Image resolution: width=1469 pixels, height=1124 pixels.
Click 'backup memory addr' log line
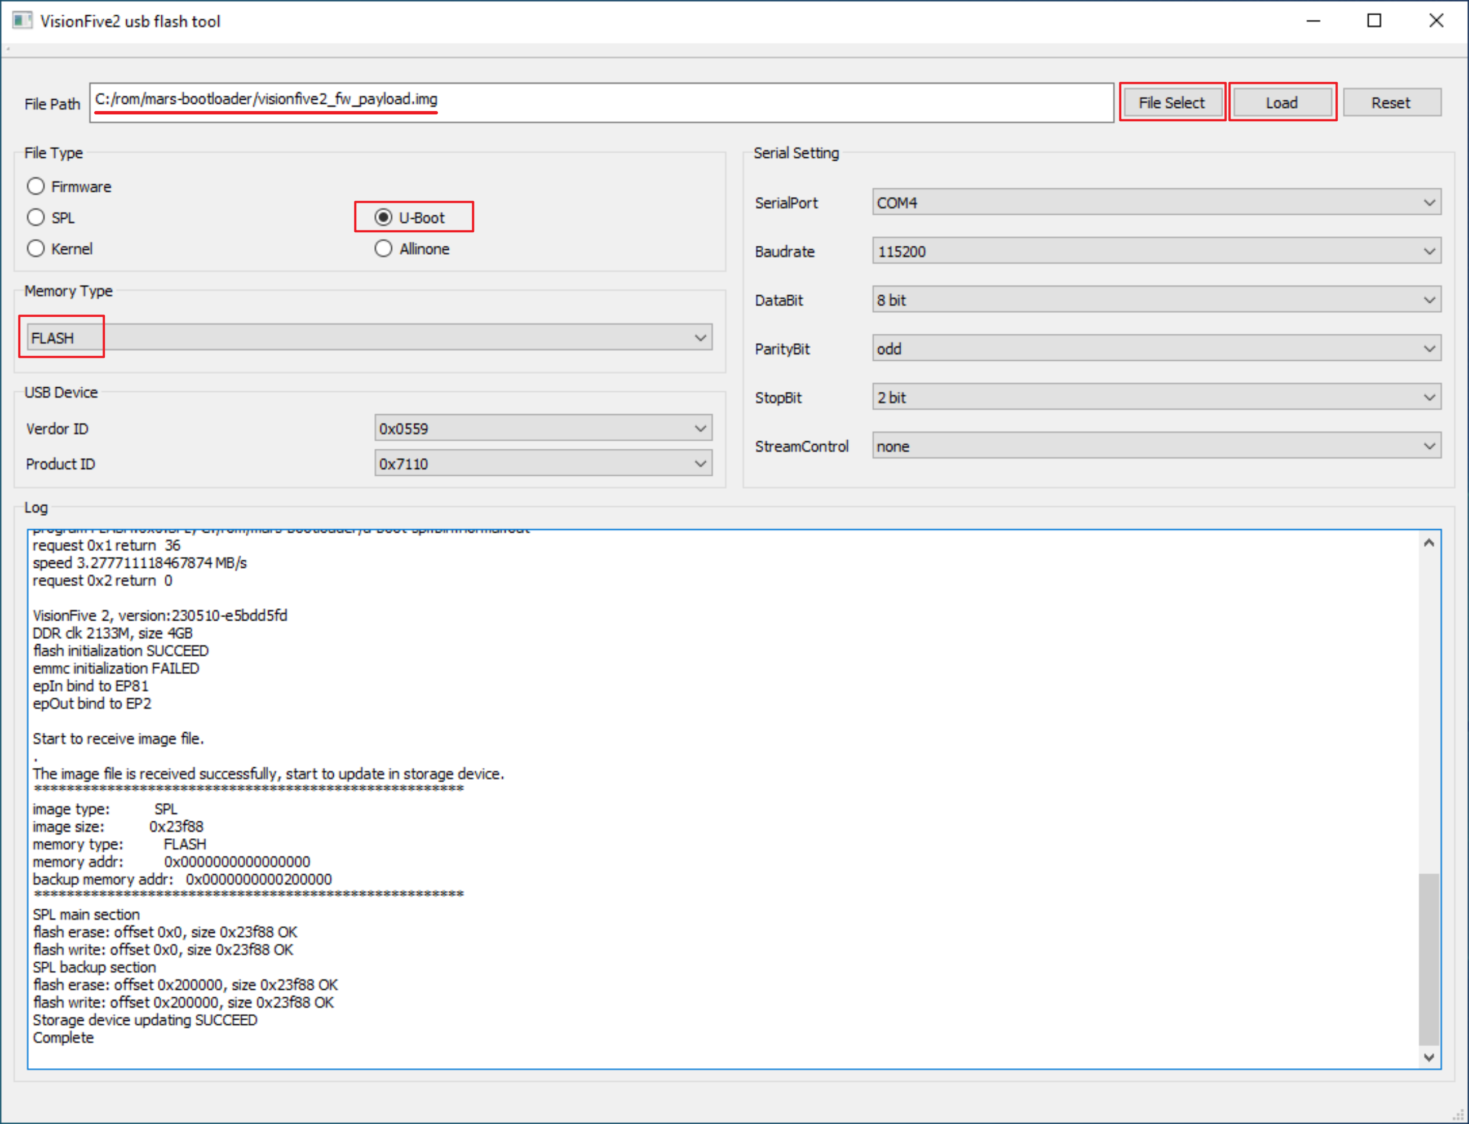(x=182, y=879)
